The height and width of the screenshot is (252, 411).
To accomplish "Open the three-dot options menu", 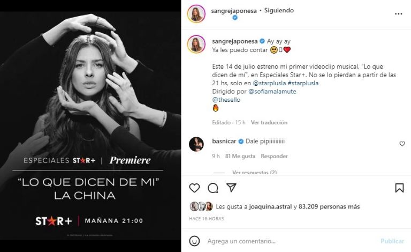I will point(398,14).
